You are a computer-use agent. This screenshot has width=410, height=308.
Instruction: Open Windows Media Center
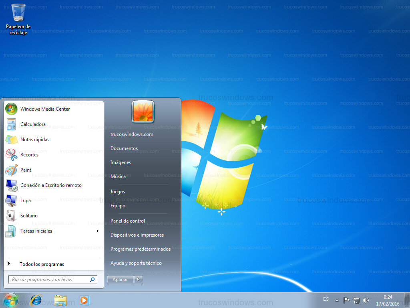coord(45,109)
